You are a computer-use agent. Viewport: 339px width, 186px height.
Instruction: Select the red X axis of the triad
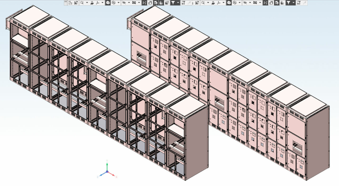[112, 174]
